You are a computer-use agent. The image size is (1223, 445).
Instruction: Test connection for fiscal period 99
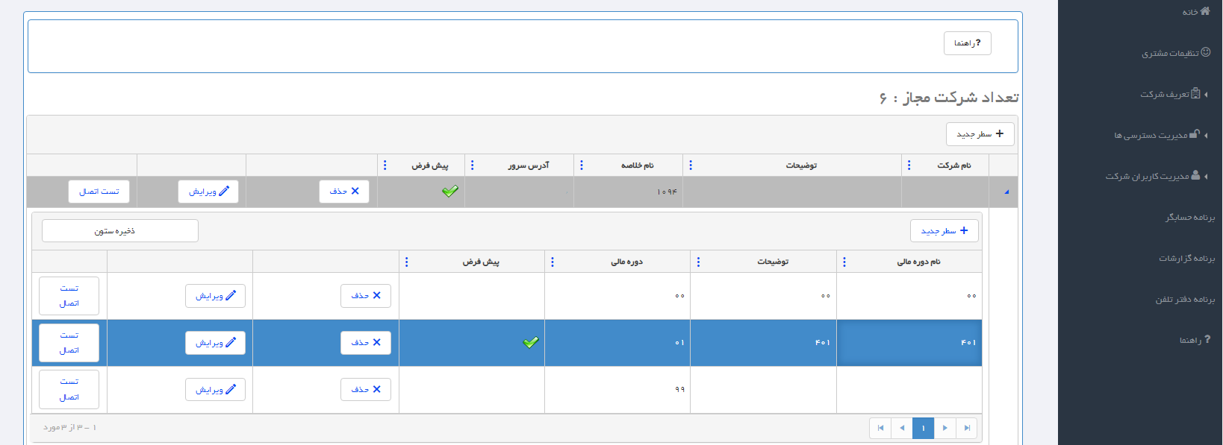pyautogui.click(x=69, y=389)
